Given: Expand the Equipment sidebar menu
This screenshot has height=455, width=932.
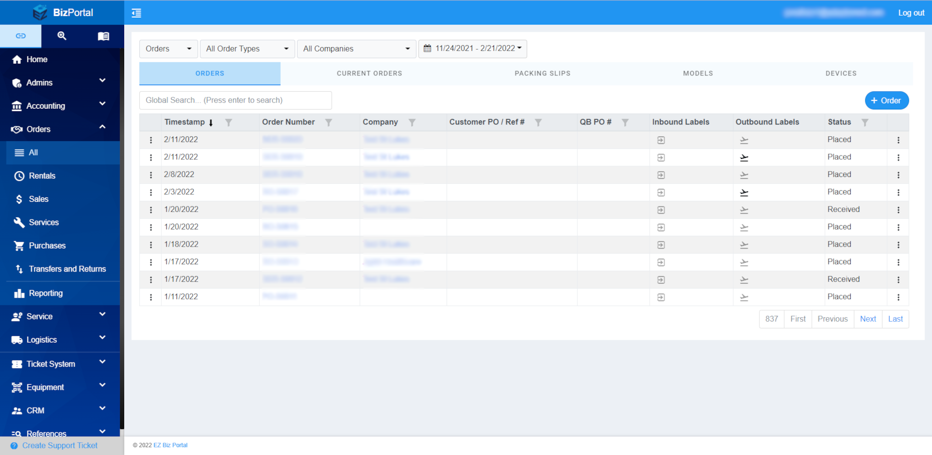Looking at the screenshot, I should [x=60, y=387].
